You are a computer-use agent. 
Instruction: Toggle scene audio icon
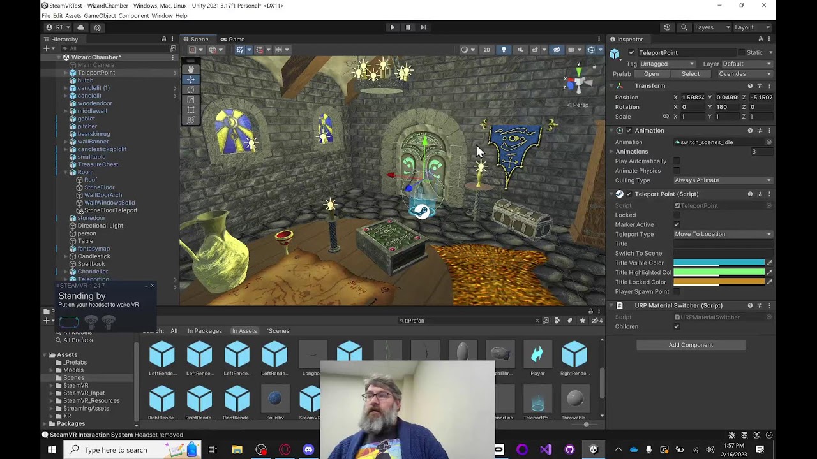(520, 50)
